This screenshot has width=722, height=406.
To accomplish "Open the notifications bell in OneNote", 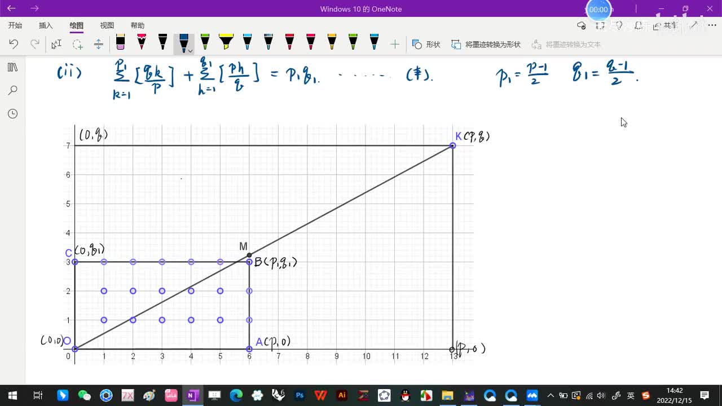I will click(x=638, y=25).
